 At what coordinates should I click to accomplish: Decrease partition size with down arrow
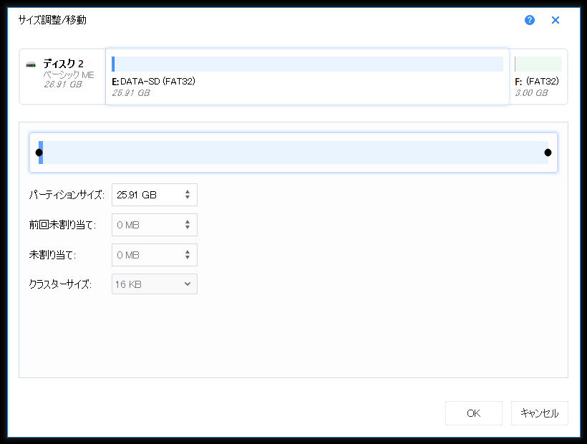[188, 198]
